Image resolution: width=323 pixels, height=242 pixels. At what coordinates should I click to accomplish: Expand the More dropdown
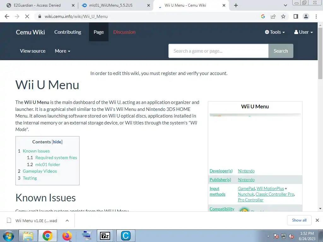[62, 51]
